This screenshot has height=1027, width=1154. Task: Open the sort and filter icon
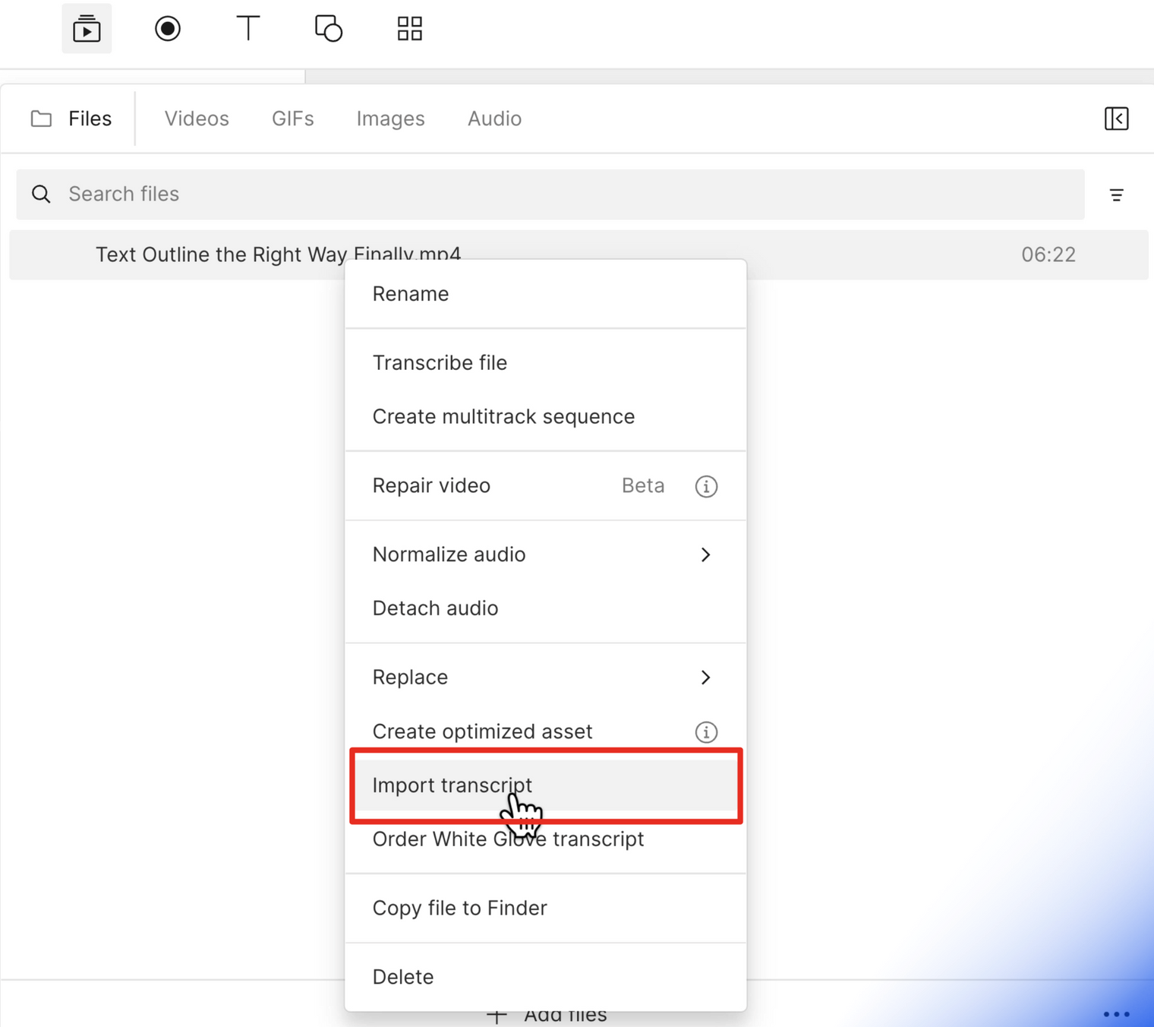click(1116, 195)
